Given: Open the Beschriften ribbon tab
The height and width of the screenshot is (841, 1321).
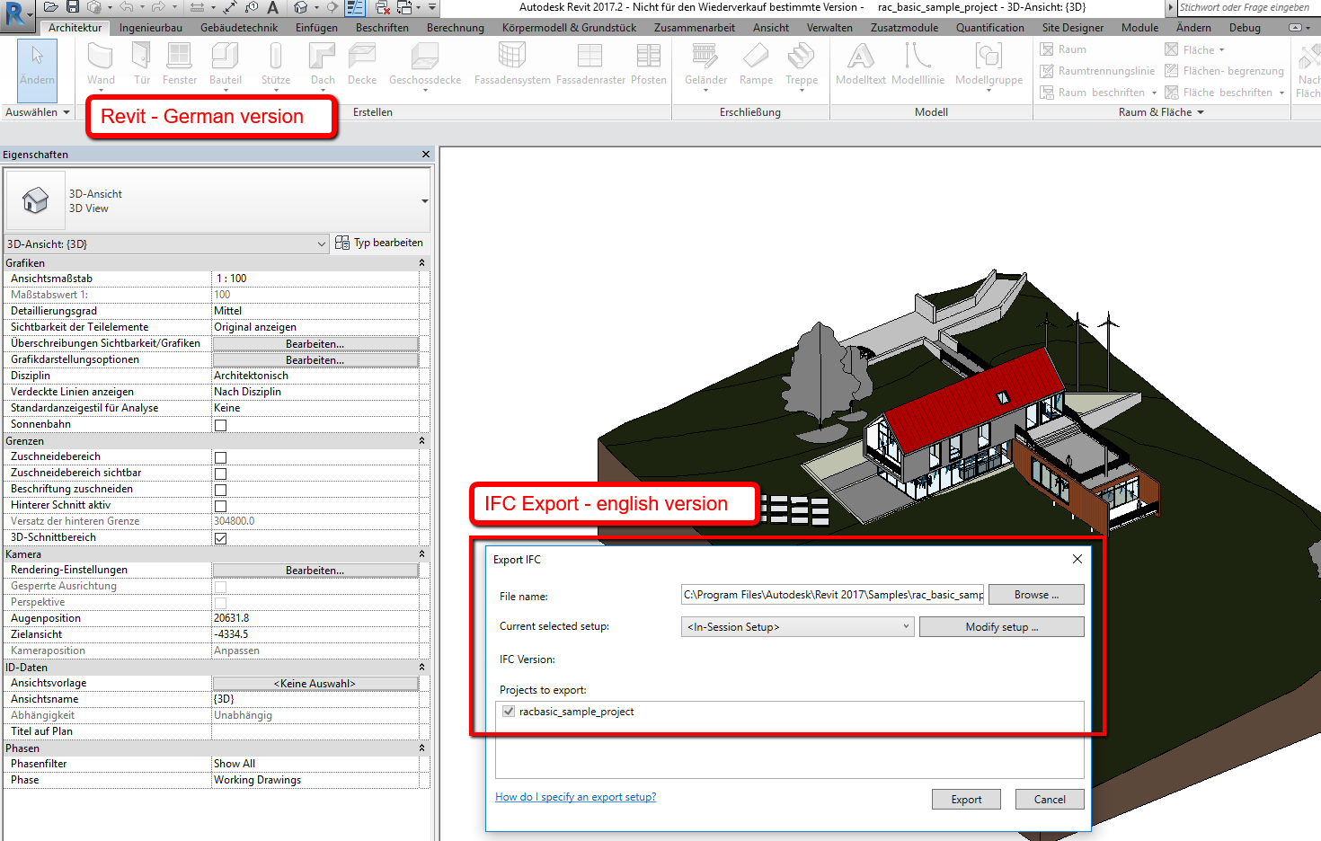Looking at the screenshot, I should click(382, 28).
